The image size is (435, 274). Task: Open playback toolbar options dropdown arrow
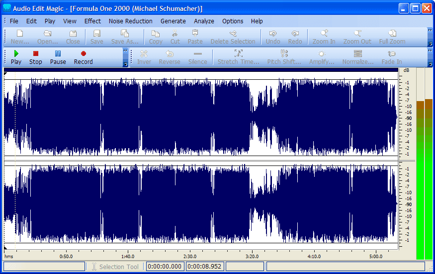pos(125,64)
